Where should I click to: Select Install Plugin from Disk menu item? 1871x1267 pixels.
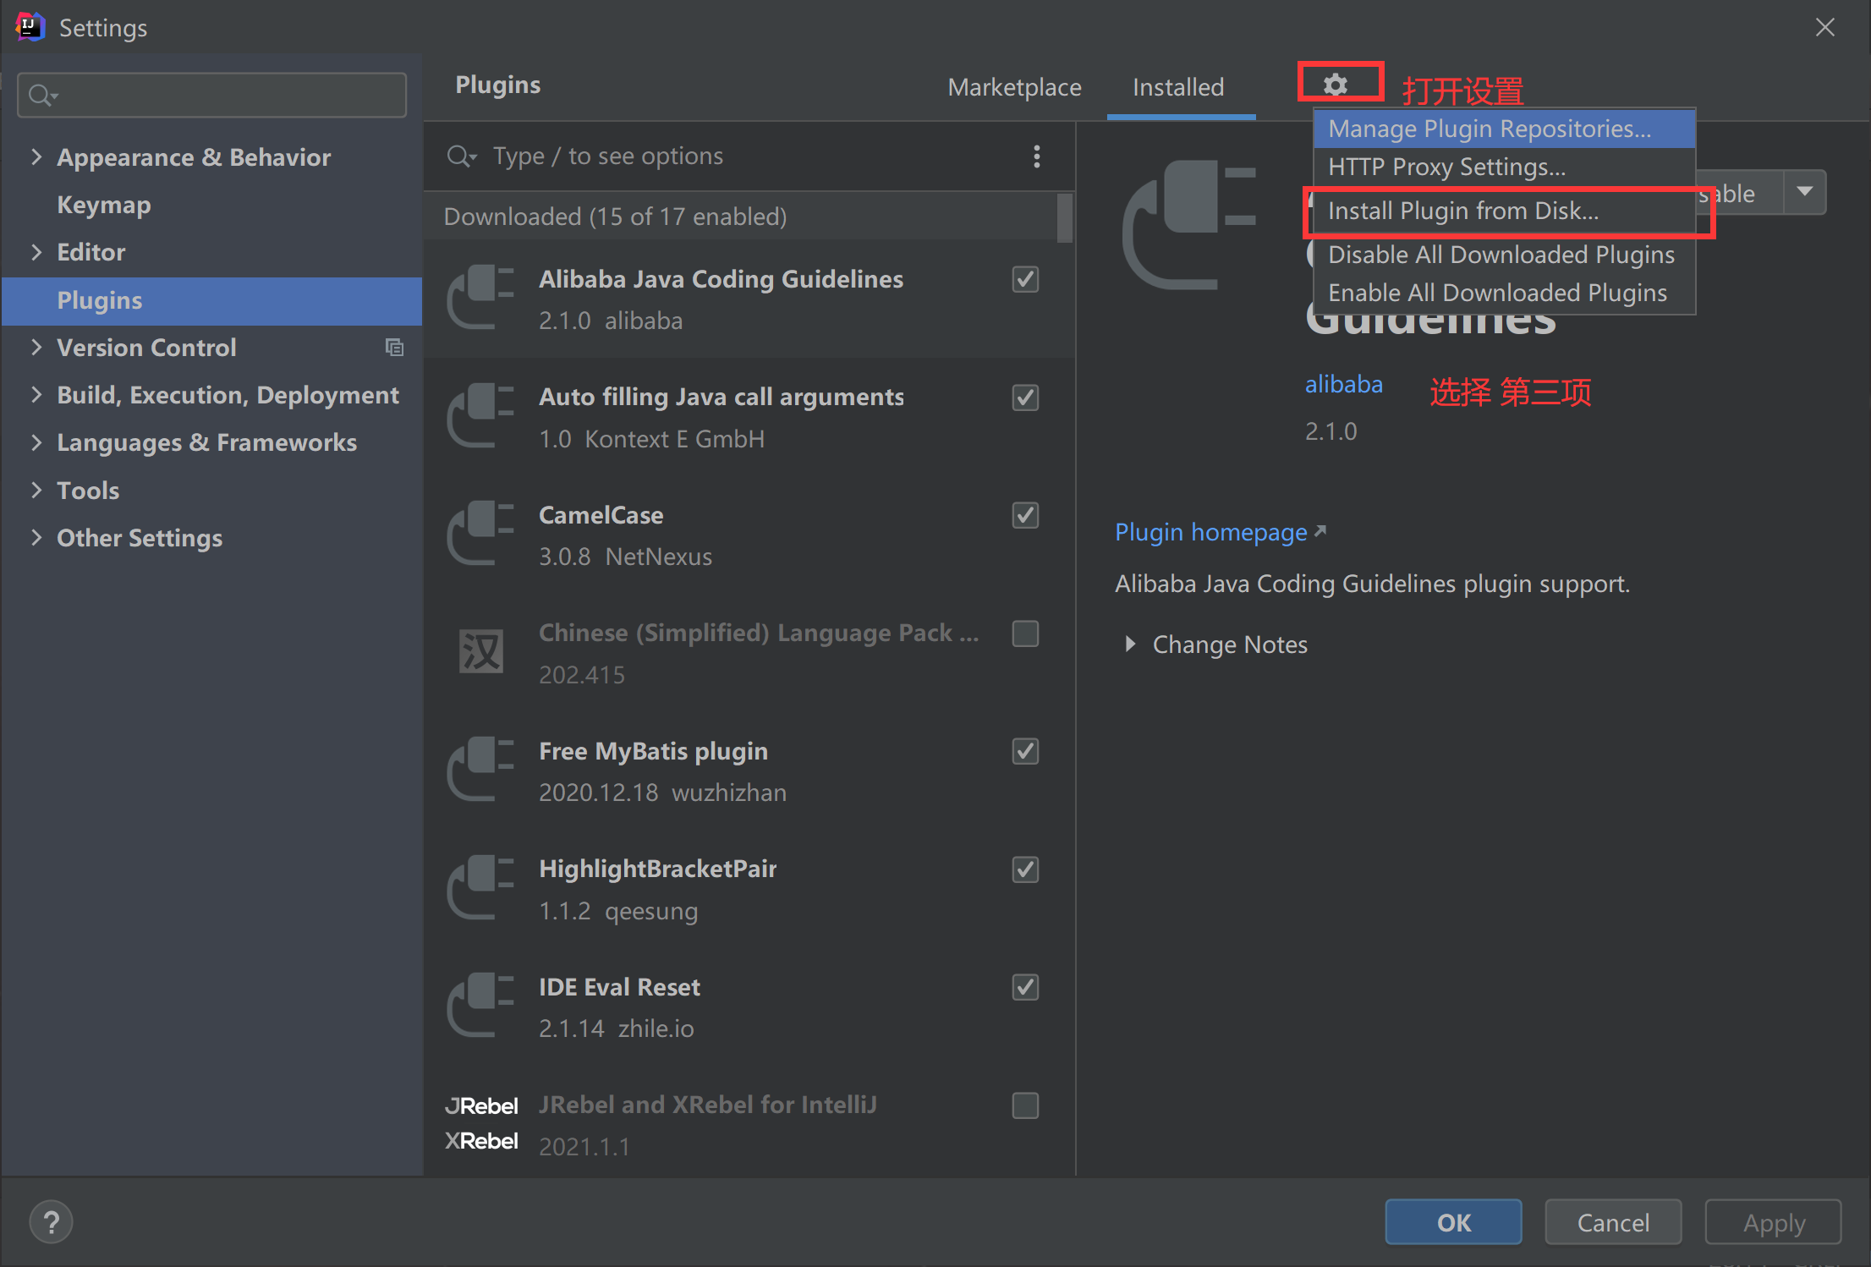1463,211
